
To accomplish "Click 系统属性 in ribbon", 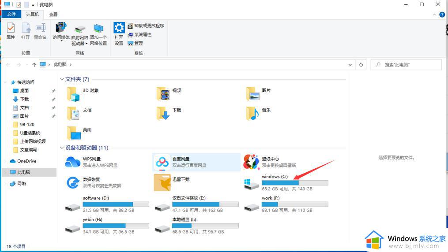I will click(139, 34).
